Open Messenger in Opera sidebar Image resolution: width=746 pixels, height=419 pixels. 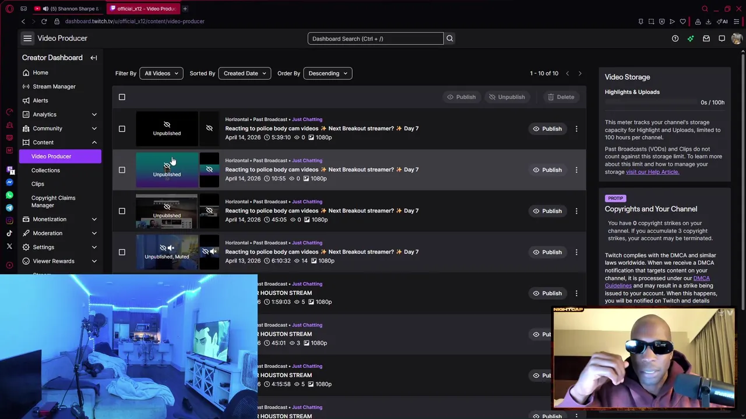point(9,183)
